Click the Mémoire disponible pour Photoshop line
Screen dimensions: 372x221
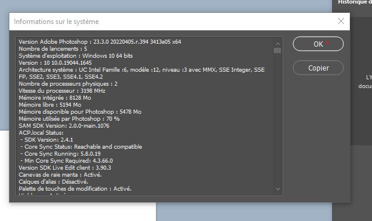tap(80, 112)
